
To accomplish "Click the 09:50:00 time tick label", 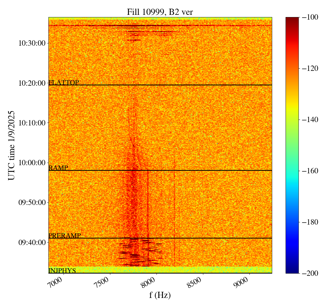I will pos(32,202).
